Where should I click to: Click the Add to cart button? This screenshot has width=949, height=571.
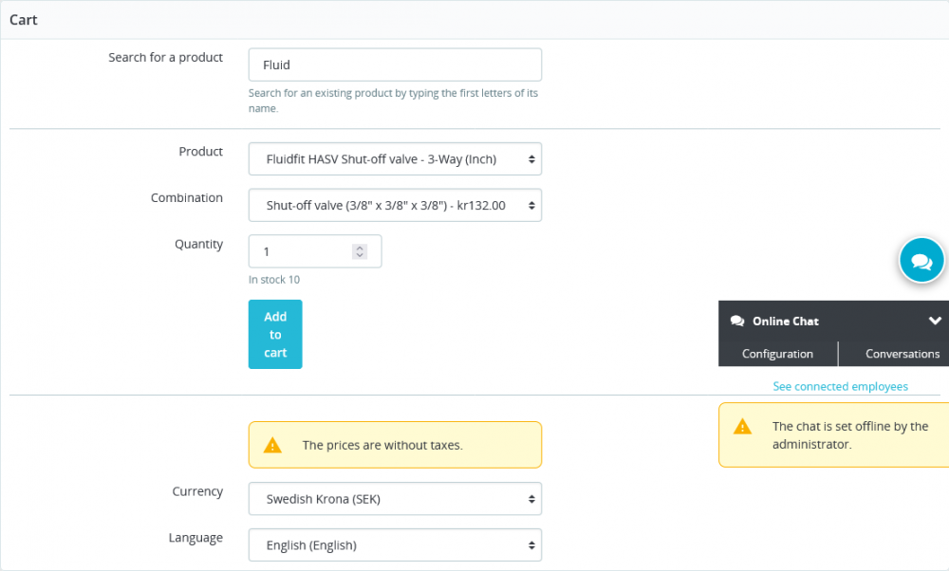(x=275, y=334)
